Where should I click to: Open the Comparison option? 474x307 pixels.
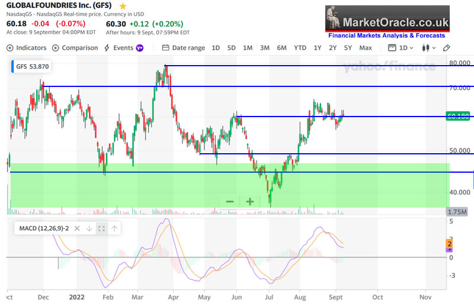tap(75, 48)
